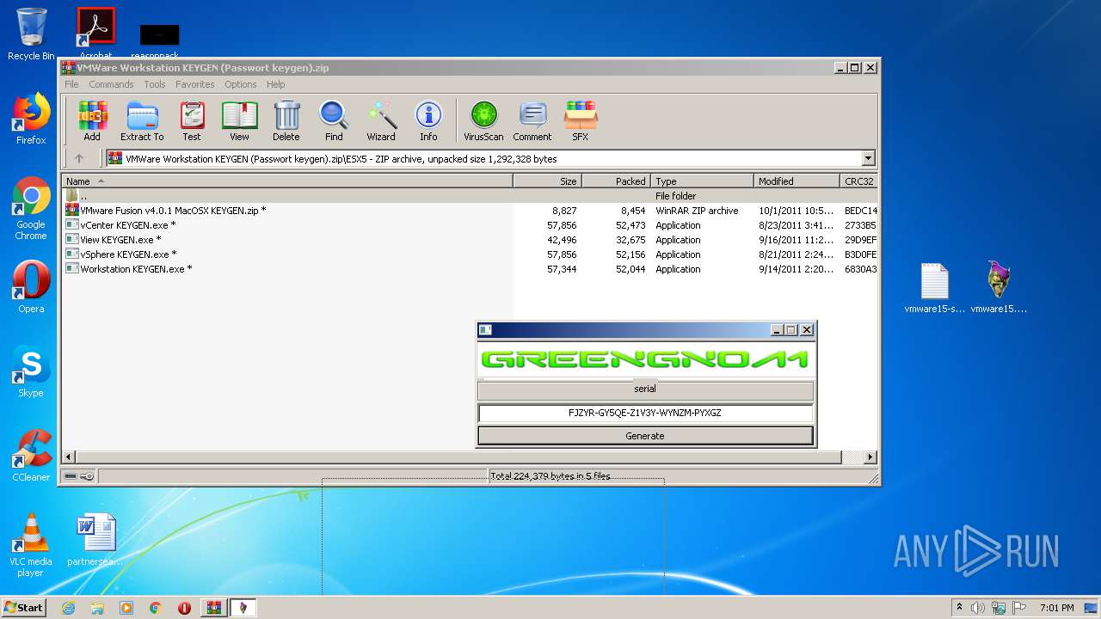Click the Generate button in keygen
This screenshot has height=619, width=1101.
[x=645, y=436]
